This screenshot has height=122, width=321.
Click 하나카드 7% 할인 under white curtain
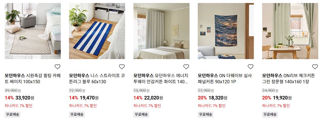pos(147,106)
